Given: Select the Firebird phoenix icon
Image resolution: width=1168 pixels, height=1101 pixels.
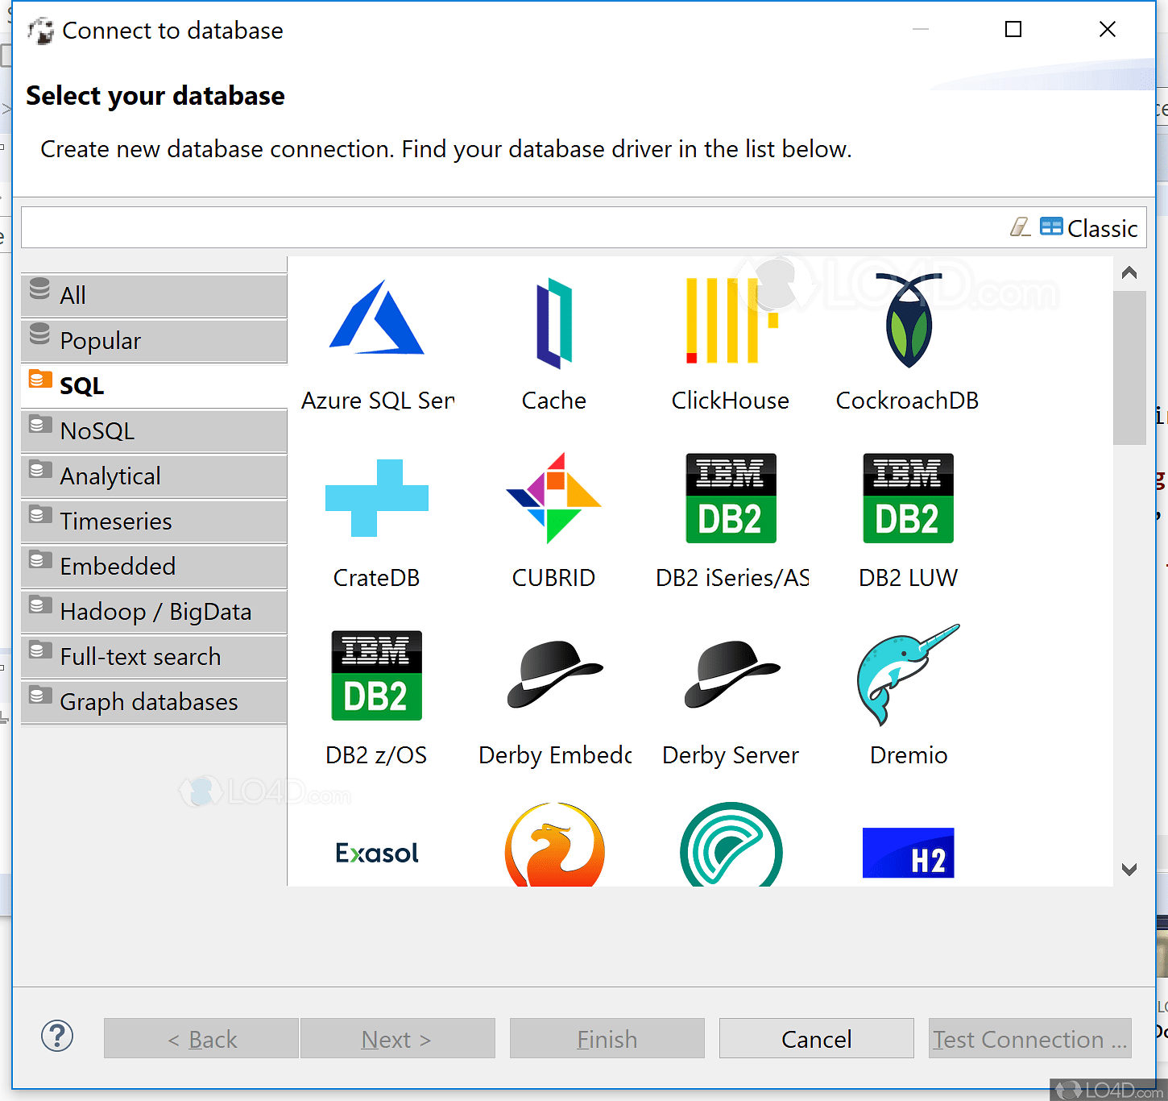Looking at the screenshot, I should [x=554, y=845].
